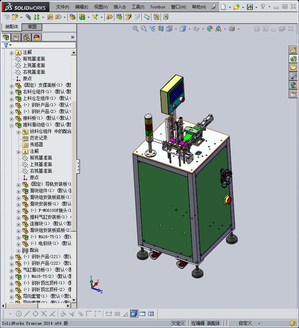Collapse the 推料滑动组<1> tree node
This screenshot has height=328, width=299.
(11, 125)
